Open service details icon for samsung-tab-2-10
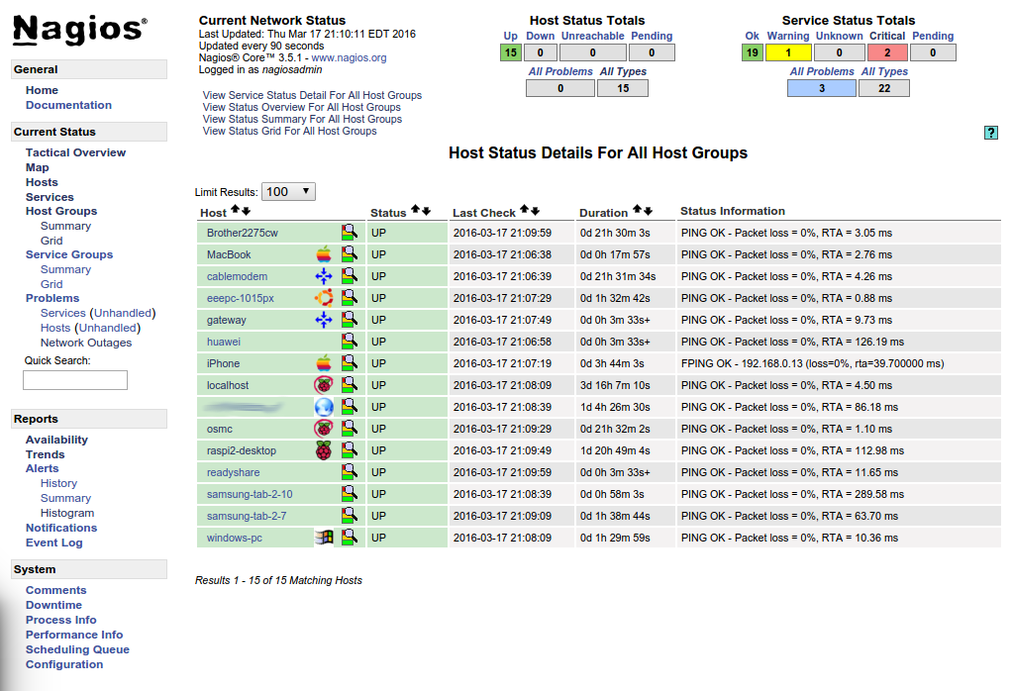 coord(349,493)
